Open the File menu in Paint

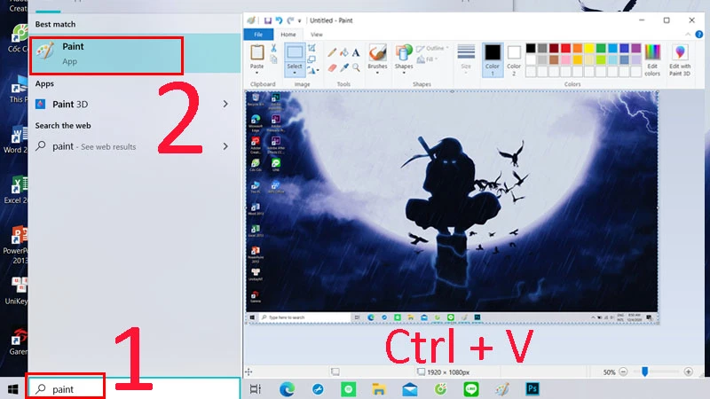coord(258,35)
